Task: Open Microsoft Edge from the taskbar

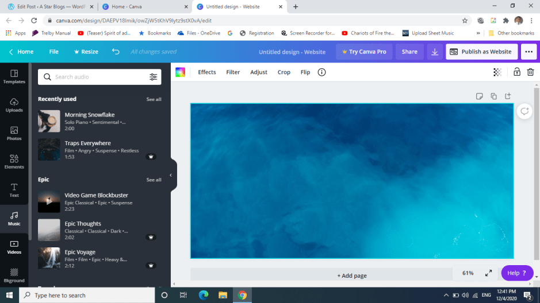Action: 204,295
